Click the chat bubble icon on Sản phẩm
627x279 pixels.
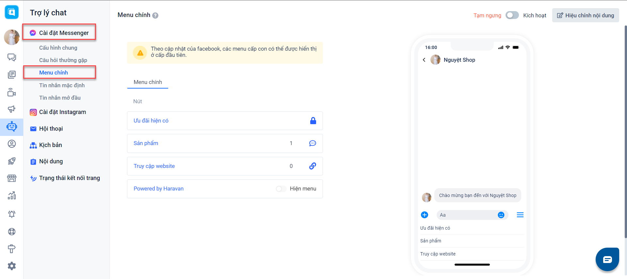tap(313, 143)
